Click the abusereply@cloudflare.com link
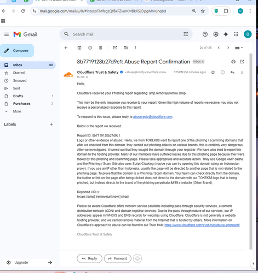Image resolution: width=258 pixels, height=273 pixels. click(x=153, y=117)
